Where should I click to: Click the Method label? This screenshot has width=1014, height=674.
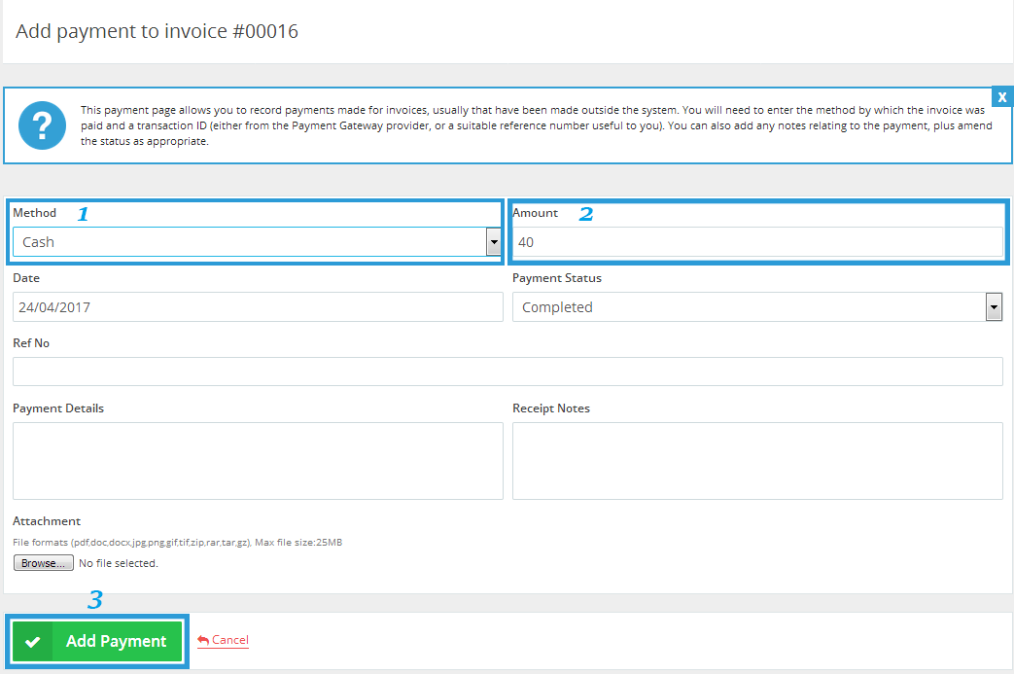[35, 213]
